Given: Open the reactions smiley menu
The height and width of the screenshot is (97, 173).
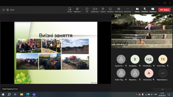Looking at the screenshot, I should click(110, 10).
